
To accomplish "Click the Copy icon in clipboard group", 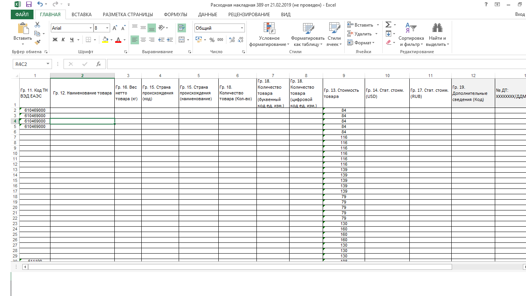I will click(37, 34).
